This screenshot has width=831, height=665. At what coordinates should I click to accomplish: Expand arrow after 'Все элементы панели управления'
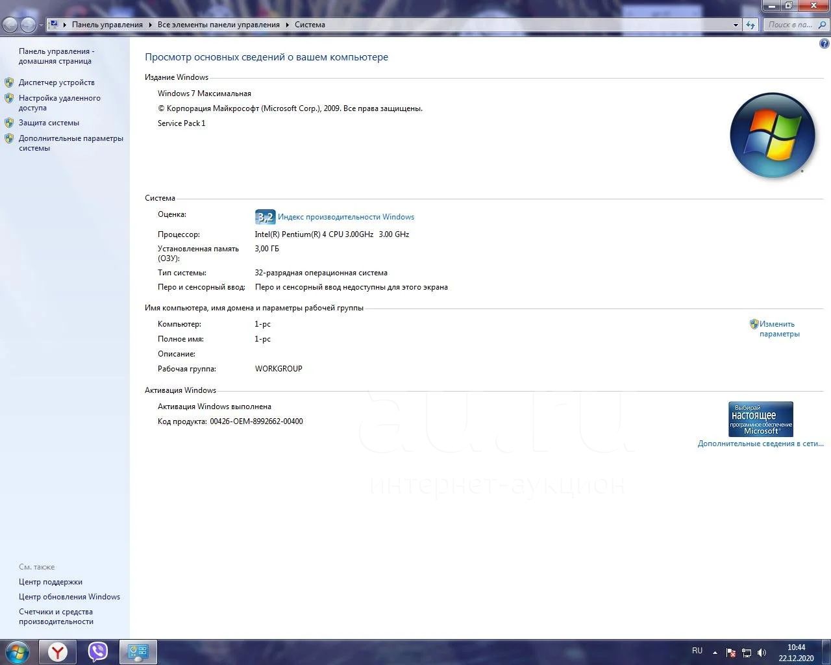click(288, 25)
